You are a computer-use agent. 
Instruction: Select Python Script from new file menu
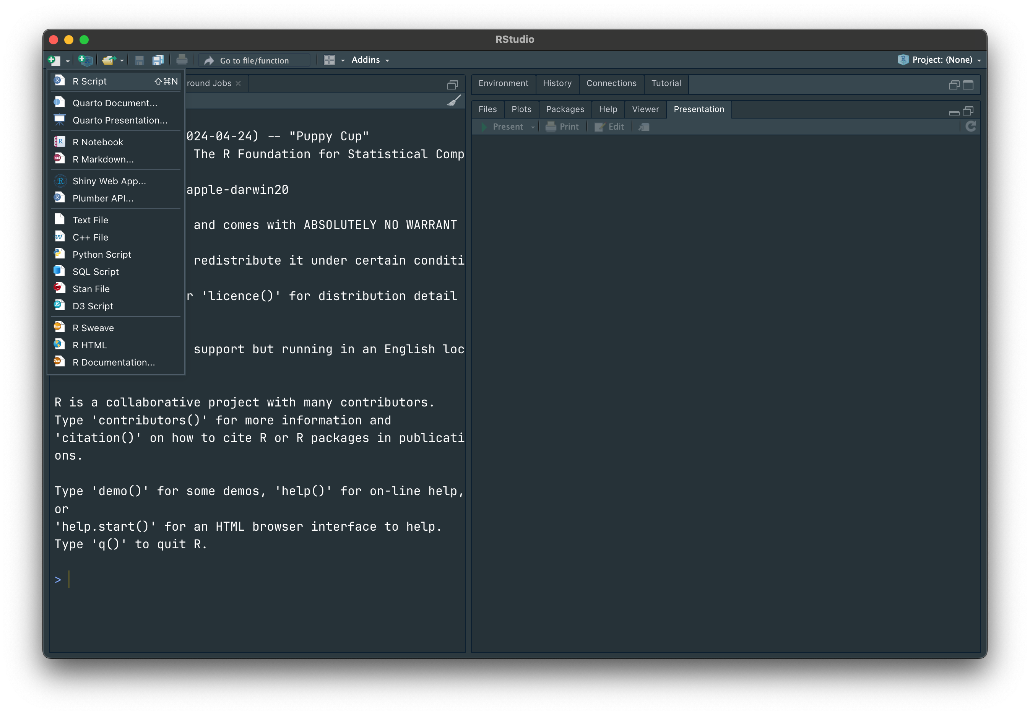point(102,255)
